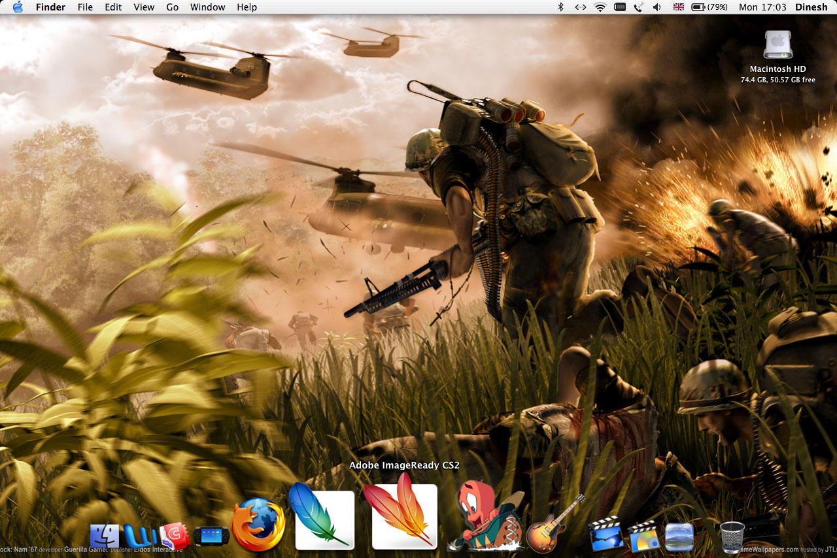
Task: Open the Dinesh user switching menu
Action: (x=811, y=7)
